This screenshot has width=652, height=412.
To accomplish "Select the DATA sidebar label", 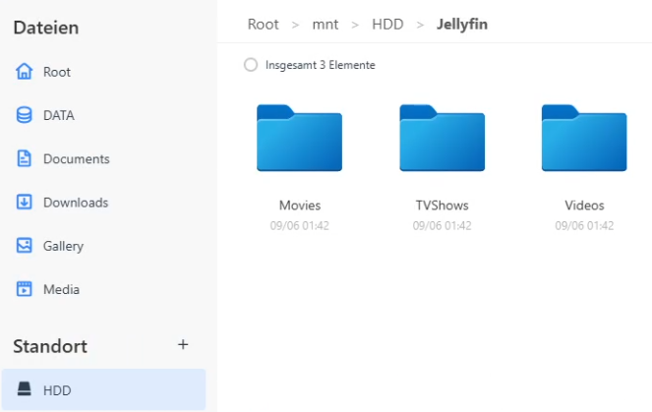I will pos(59,115).
